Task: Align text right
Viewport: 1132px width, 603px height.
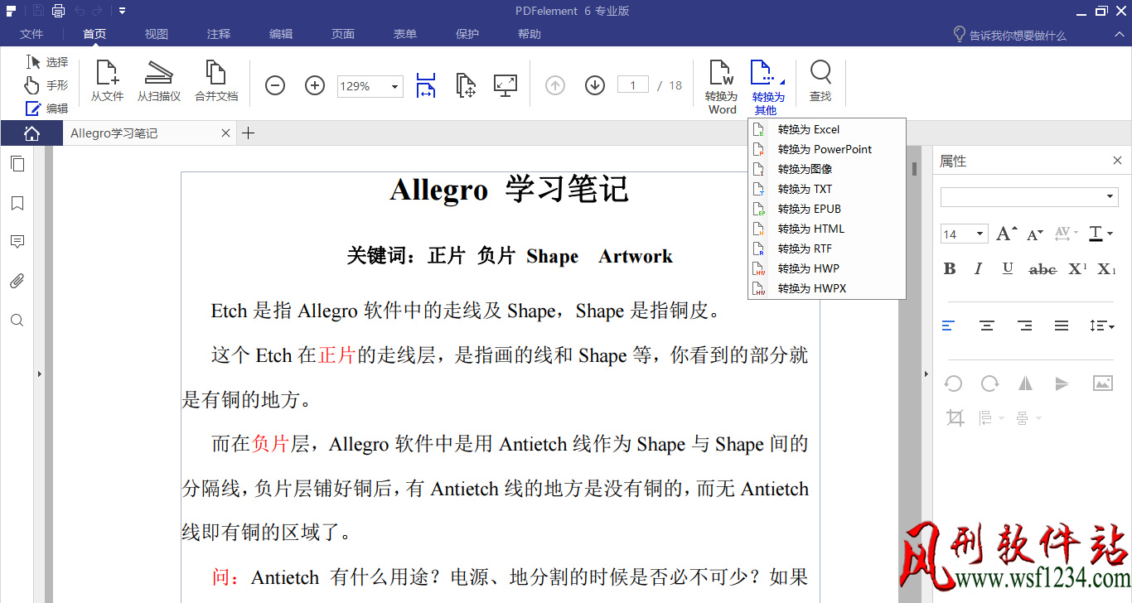Action: tap(1024, 326)
